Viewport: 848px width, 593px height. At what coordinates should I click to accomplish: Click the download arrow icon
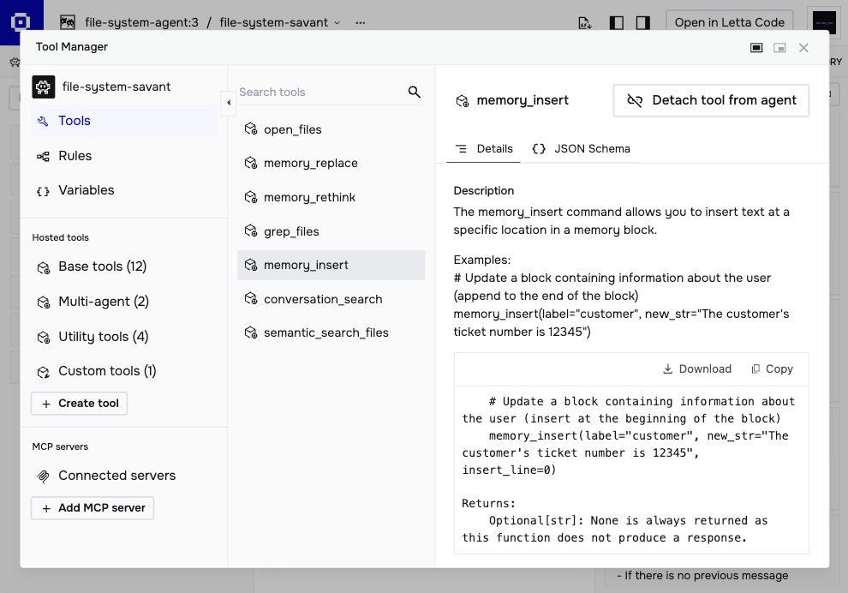pyautogui.click(x=668, y=369)
